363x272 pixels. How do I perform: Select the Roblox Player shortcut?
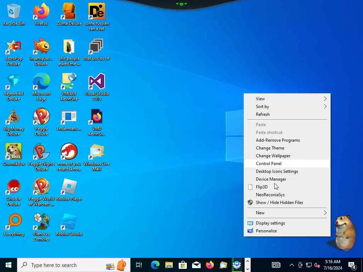tap(69, 190)
